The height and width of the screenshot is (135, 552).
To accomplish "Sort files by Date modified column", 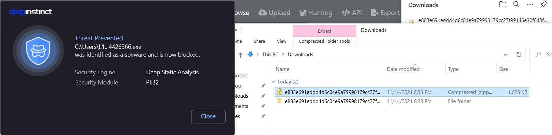I will click(x=403, y=69).
